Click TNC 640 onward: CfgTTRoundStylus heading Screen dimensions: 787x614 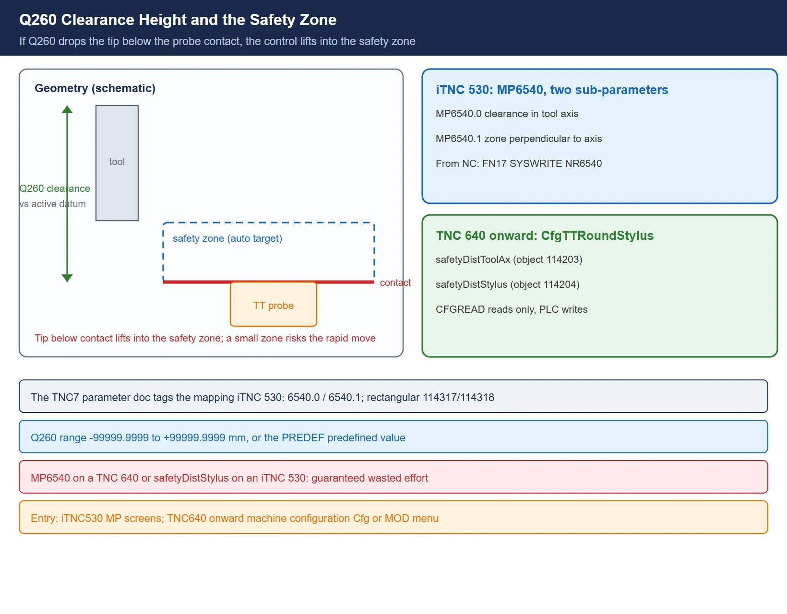[545, 236]
